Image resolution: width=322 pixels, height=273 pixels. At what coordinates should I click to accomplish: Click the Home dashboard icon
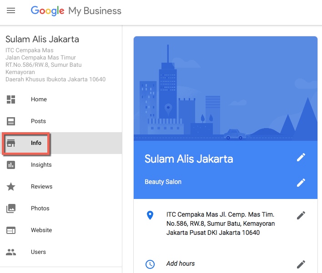tap(11, 99)
